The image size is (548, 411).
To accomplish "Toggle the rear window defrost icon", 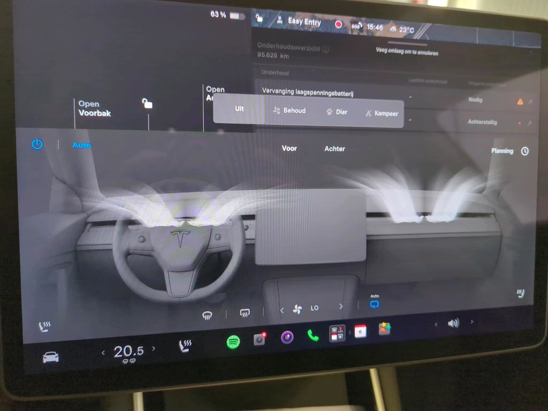I will point(245,313).
